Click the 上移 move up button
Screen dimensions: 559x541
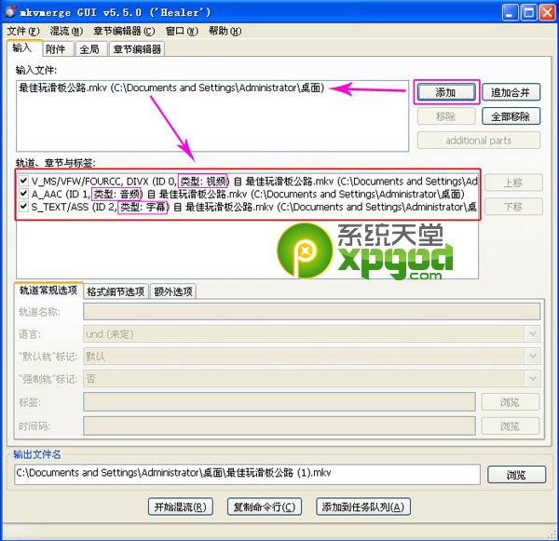tap(513, 183)
